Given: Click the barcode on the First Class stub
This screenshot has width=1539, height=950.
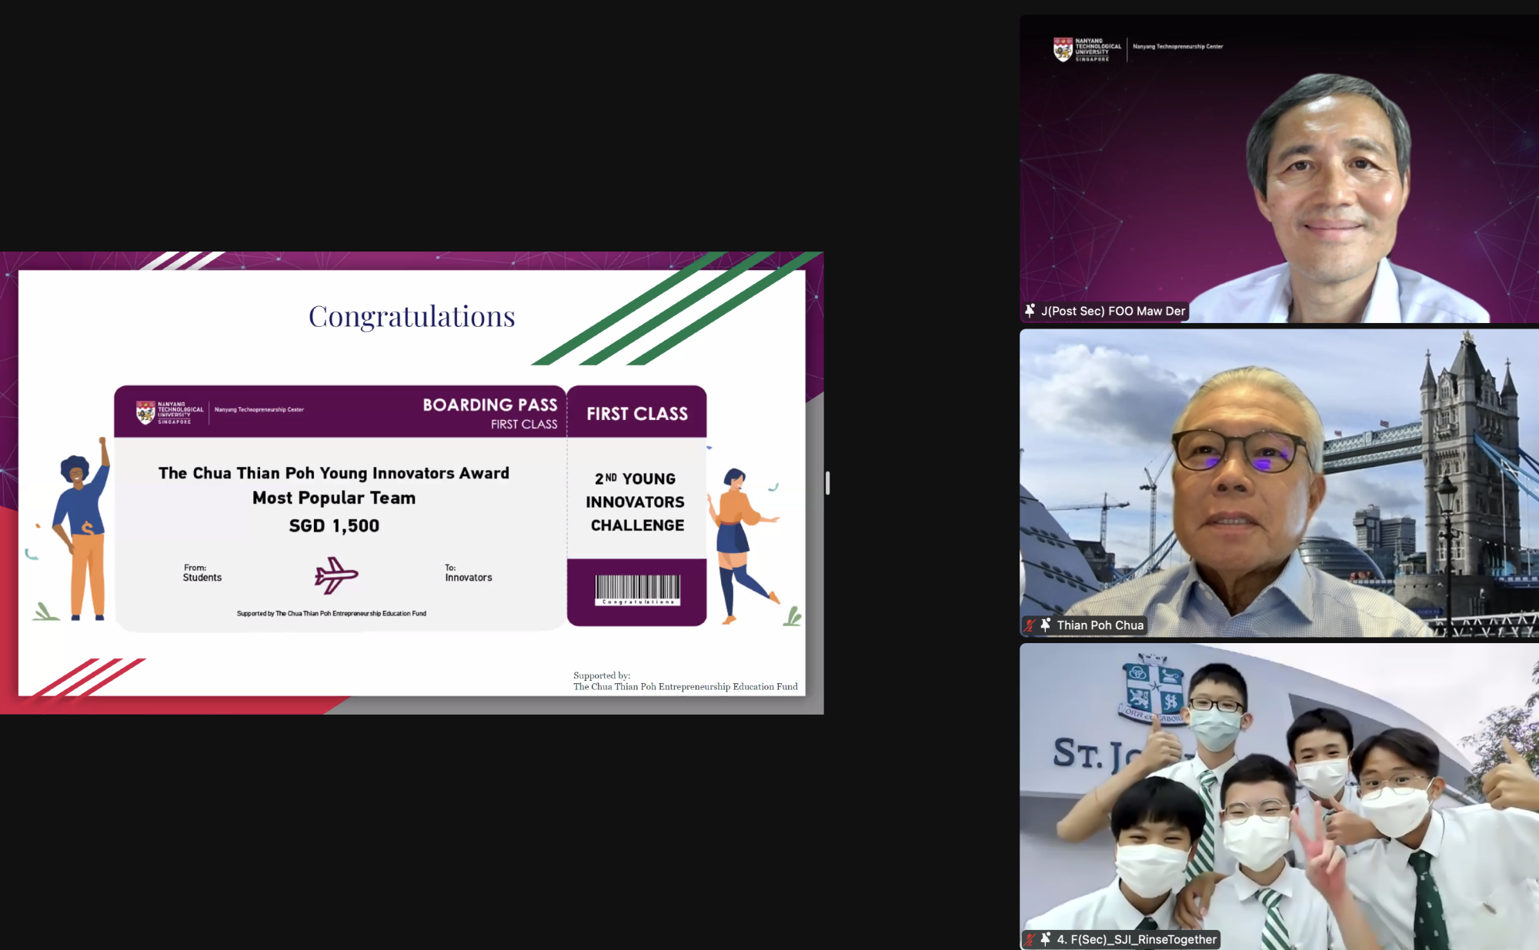Looking at the screenshot, I should 637,590.
